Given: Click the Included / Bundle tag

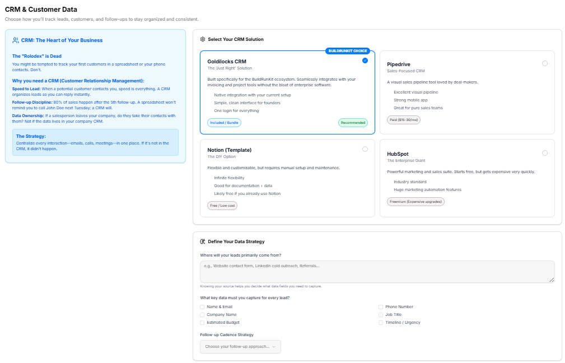Looking at the screenshot, I should (224, 123).
